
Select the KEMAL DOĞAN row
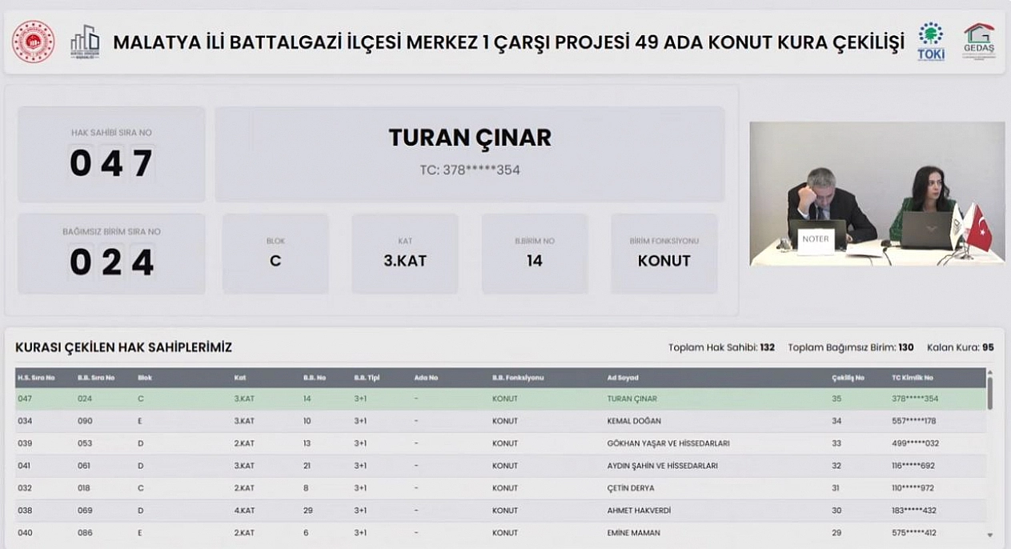coord(500,421)
